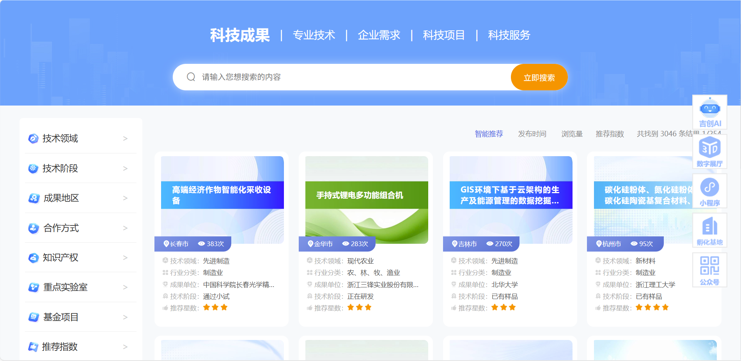Expand the 技术阶段 filter arrow
Viewport: 741px width, 361px height.
point(125,169)
